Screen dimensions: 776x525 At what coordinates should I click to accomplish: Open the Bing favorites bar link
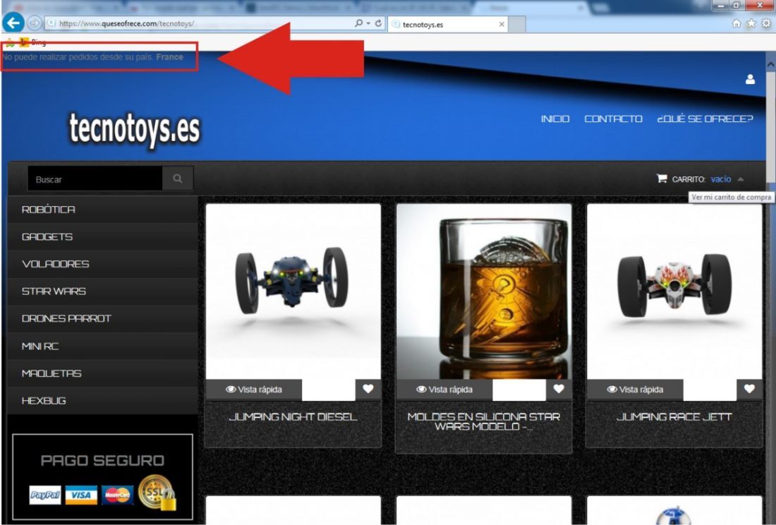point(33,42)
